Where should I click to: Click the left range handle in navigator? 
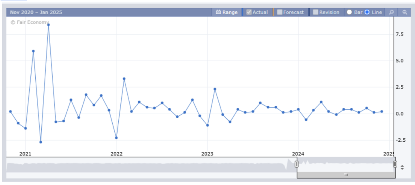[x=296, y=164]
